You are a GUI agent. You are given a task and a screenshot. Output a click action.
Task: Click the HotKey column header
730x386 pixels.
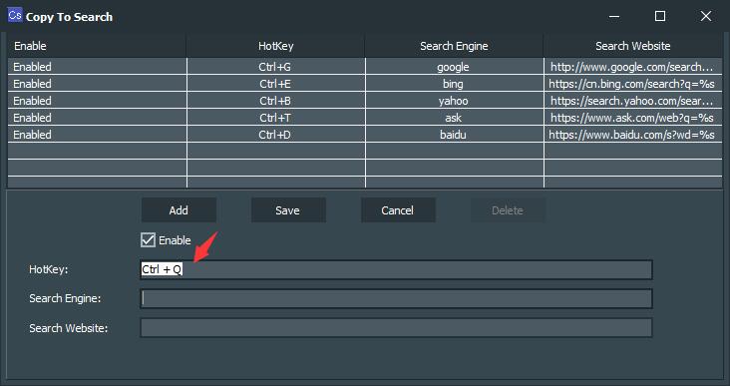(x=275, y=46)
